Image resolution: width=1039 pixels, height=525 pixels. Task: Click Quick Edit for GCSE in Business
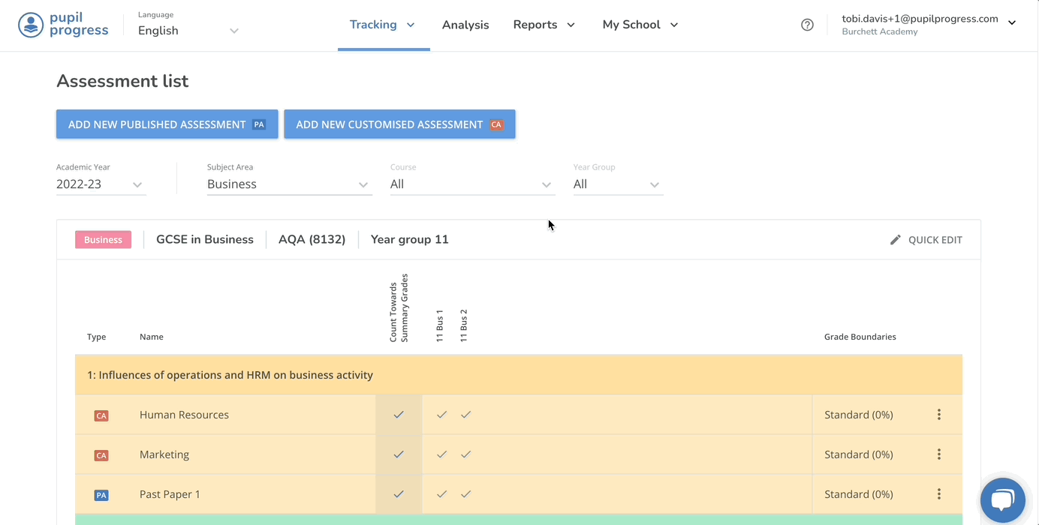tap(926, 240)
